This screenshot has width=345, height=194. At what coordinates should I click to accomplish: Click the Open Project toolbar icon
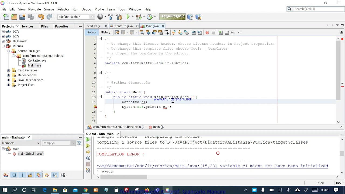point(22,17)
